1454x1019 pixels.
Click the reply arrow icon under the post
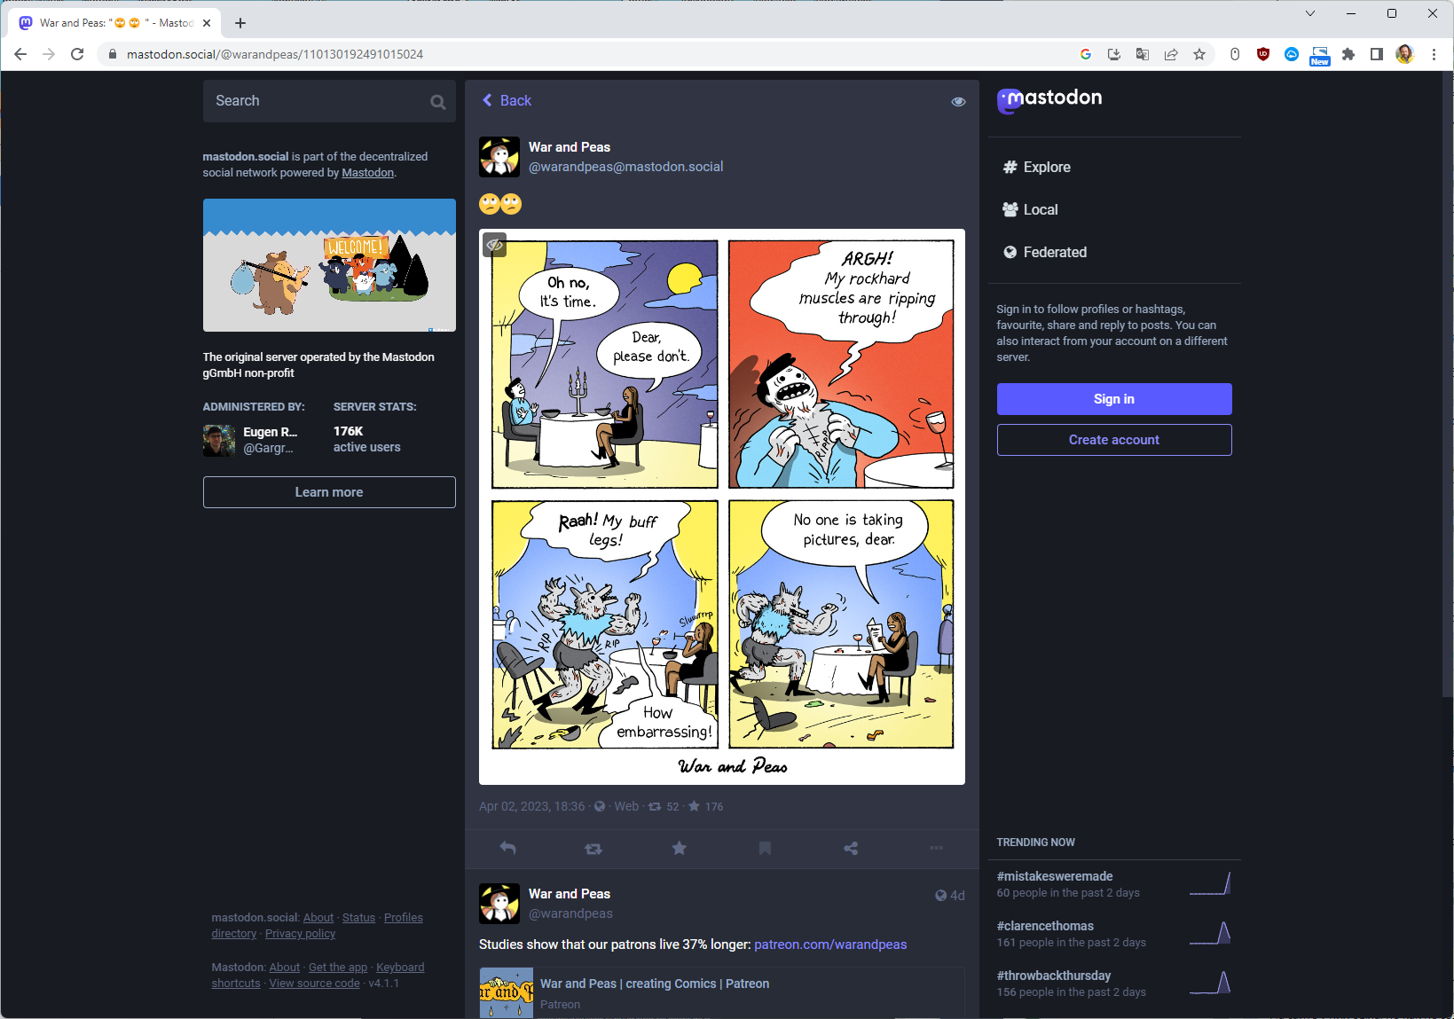click(x=507, y=848)
